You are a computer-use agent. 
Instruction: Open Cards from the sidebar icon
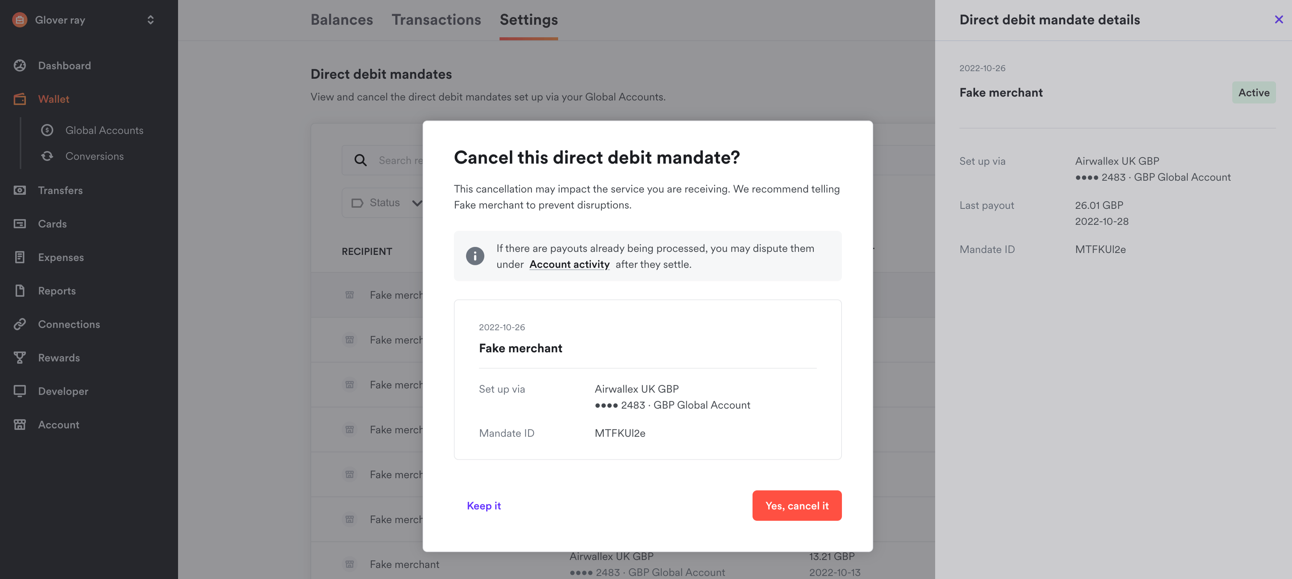20,224
